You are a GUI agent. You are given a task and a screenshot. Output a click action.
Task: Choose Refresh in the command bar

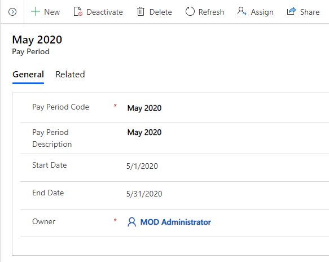click(211, 12)
